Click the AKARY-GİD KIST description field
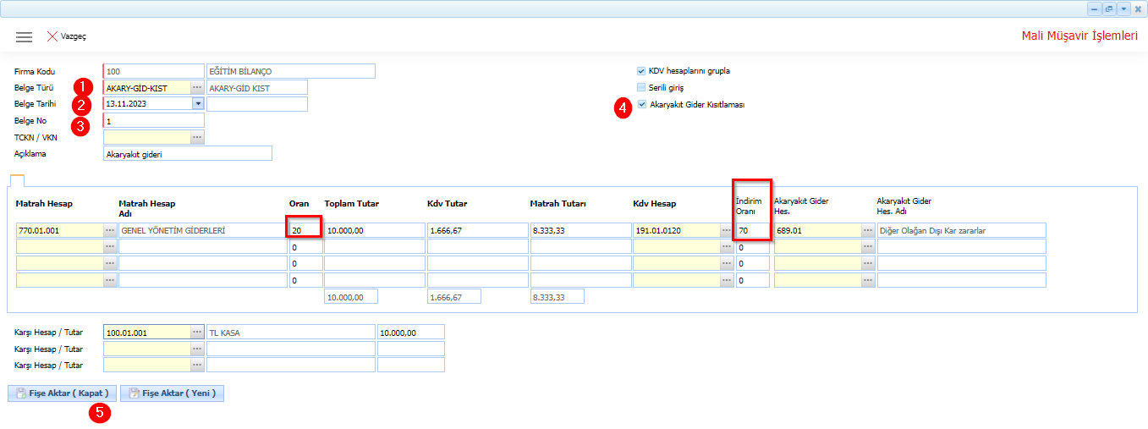This screenshot has height=429, width=1148. pos(257,87)
